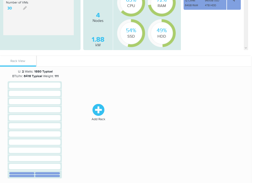Click the VM count value 30

[9, 8]
